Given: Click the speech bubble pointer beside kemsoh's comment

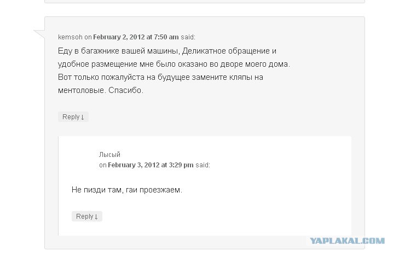Looking at the screenshot, I should 40,33.
